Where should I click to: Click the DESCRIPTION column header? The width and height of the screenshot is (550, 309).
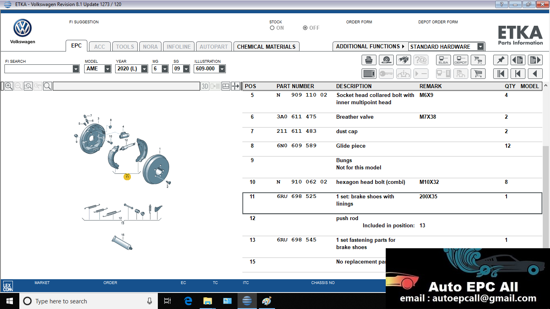pyautogui.click(x=354, y=86)
